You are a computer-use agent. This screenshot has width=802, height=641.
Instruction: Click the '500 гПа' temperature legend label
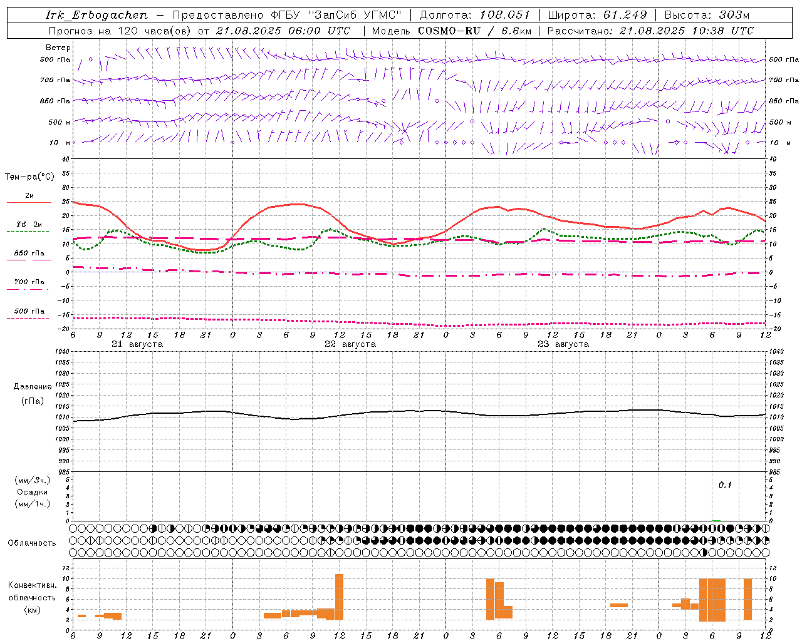[29, 311]
